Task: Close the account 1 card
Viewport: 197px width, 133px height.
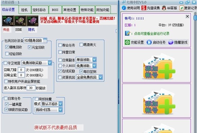Action: (x=187, y=17)
